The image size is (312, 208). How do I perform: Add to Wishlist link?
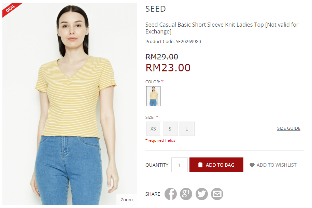pyautogui.click(x=273, y=165)
